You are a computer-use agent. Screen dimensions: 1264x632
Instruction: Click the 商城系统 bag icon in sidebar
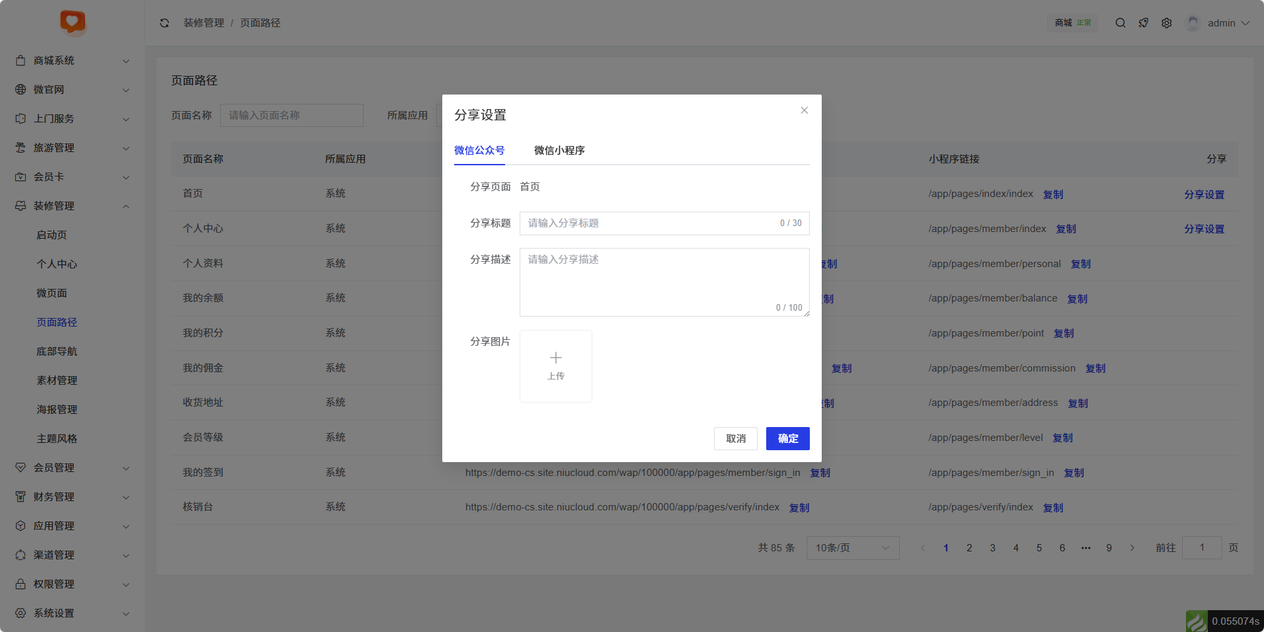(20, 61)
